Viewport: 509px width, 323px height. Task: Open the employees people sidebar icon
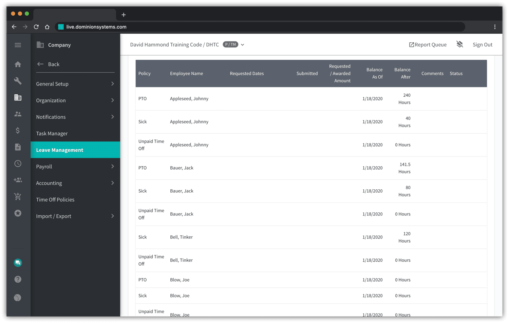click(18, 114)
